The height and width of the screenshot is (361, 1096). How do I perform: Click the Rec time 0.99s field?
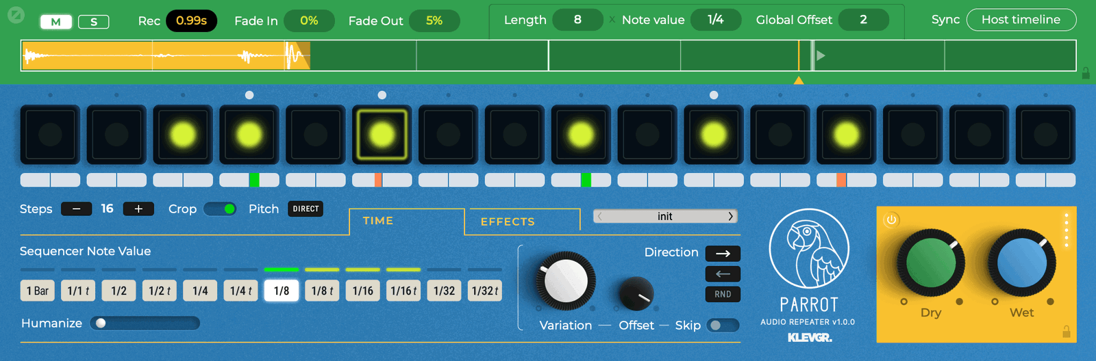tap(191, 21)
